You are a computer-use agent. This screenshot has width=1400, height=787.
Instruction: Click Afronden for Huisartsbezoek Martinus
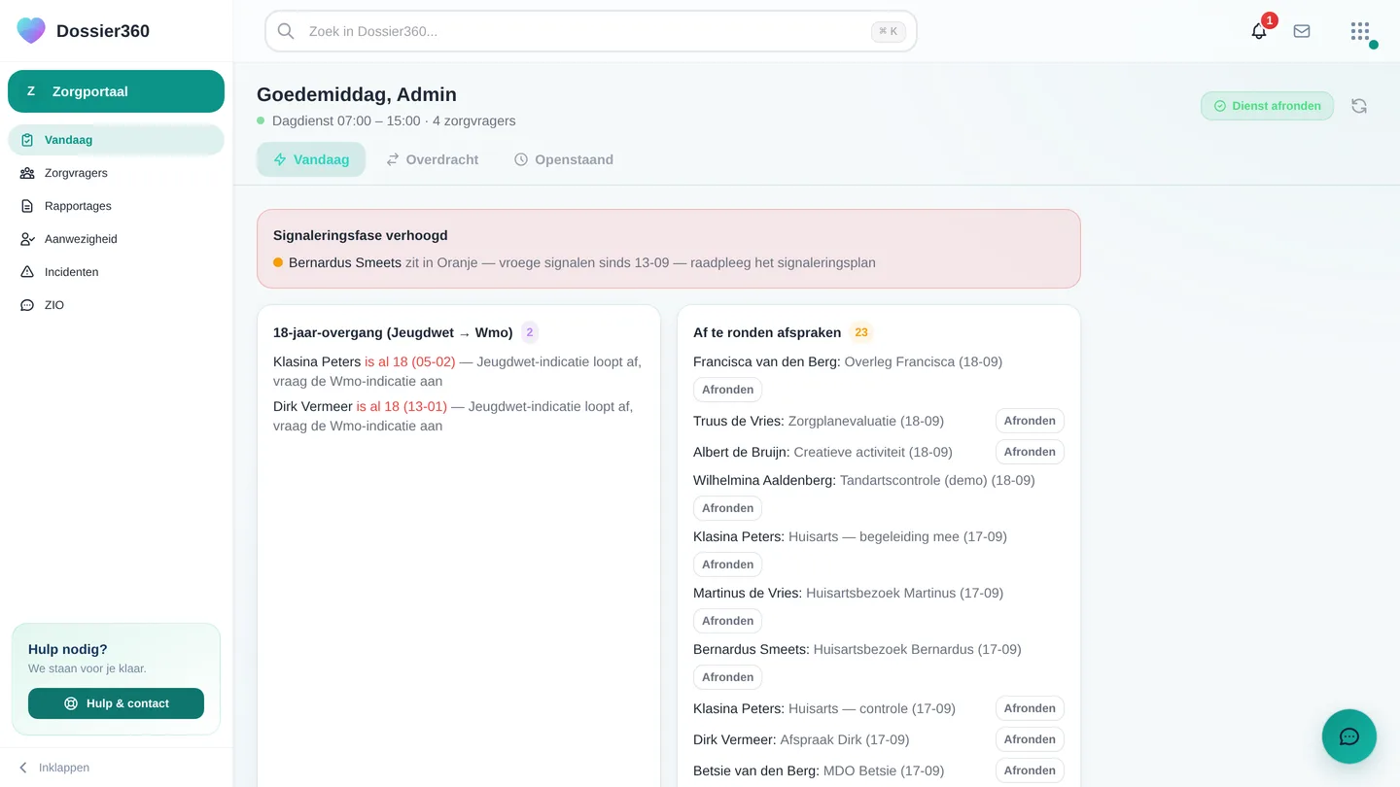point(727,621)
